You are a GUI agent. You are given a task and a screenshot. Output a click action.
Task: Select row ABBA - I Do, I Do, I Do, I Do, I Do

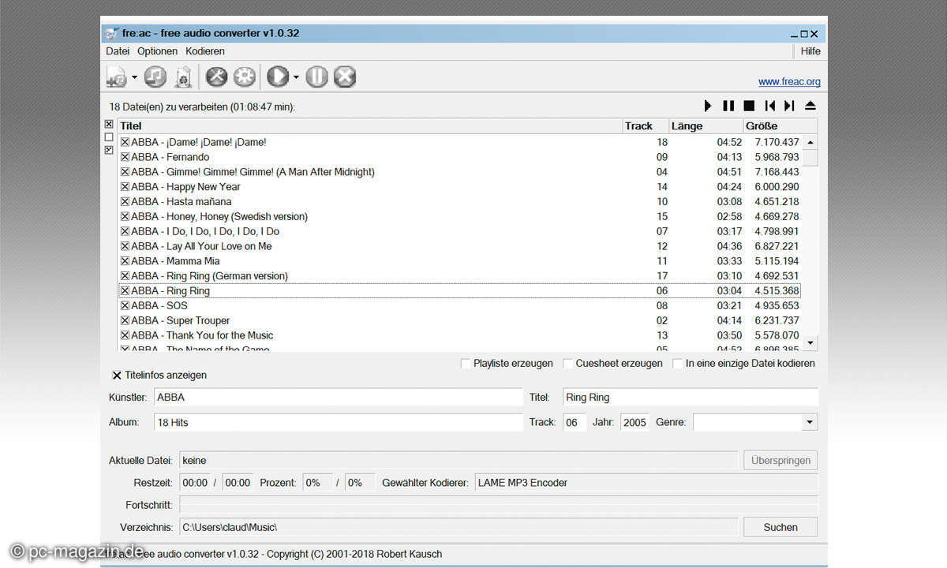(459, 231)
